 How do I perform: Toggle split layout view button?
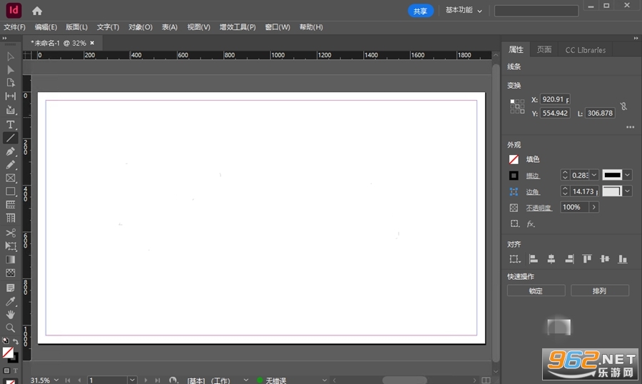486,380
